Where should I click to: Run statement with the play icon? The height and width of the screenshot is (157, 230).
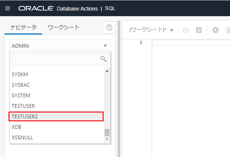(x=216, y=30)
